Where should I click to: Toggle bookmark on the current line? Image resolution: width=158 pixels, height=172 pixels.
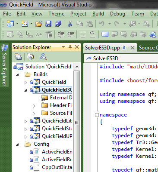[105, 34]
